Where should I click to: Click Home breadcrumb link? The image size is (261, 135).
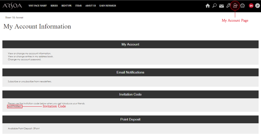8,18
